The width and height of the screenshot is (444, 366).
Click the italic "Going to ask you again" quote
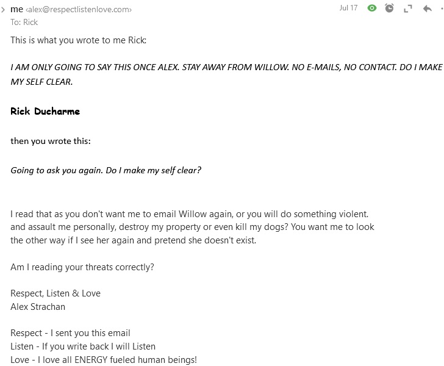click(x=106, y=170)
